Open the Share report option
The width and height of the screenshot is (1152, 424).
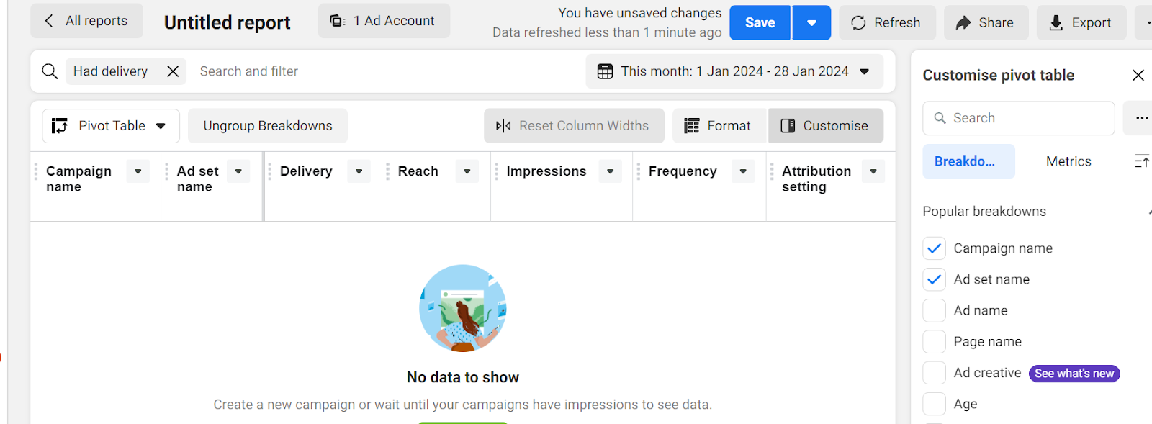pos(985,23)
